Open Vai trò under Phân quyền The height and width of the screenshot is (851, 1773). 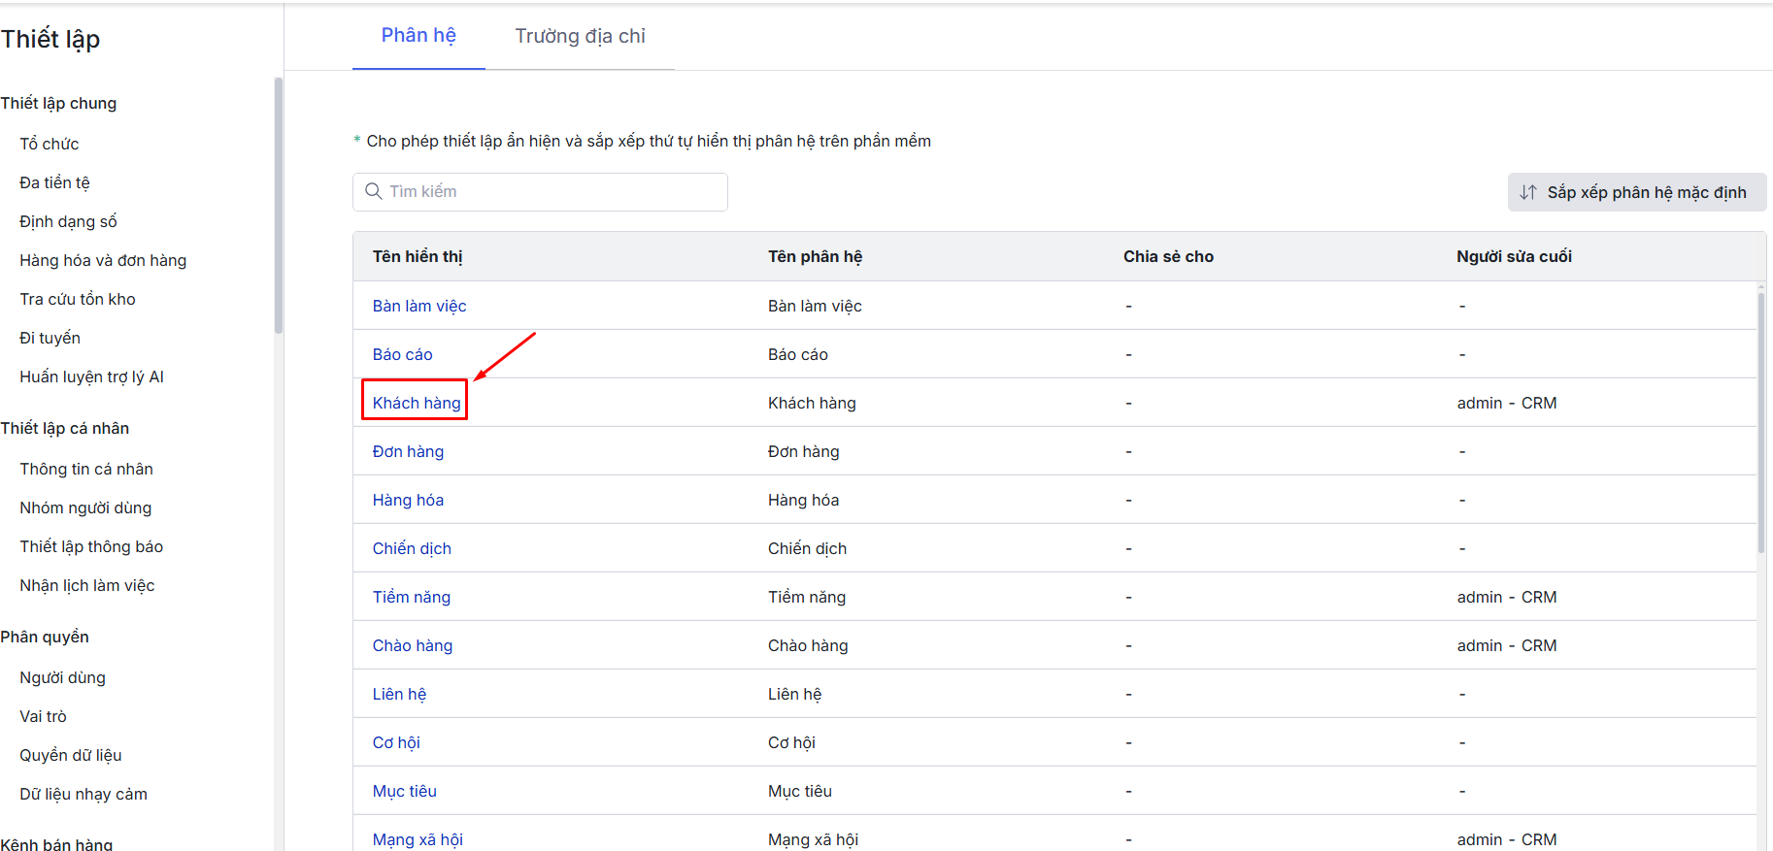pos(43,716)
